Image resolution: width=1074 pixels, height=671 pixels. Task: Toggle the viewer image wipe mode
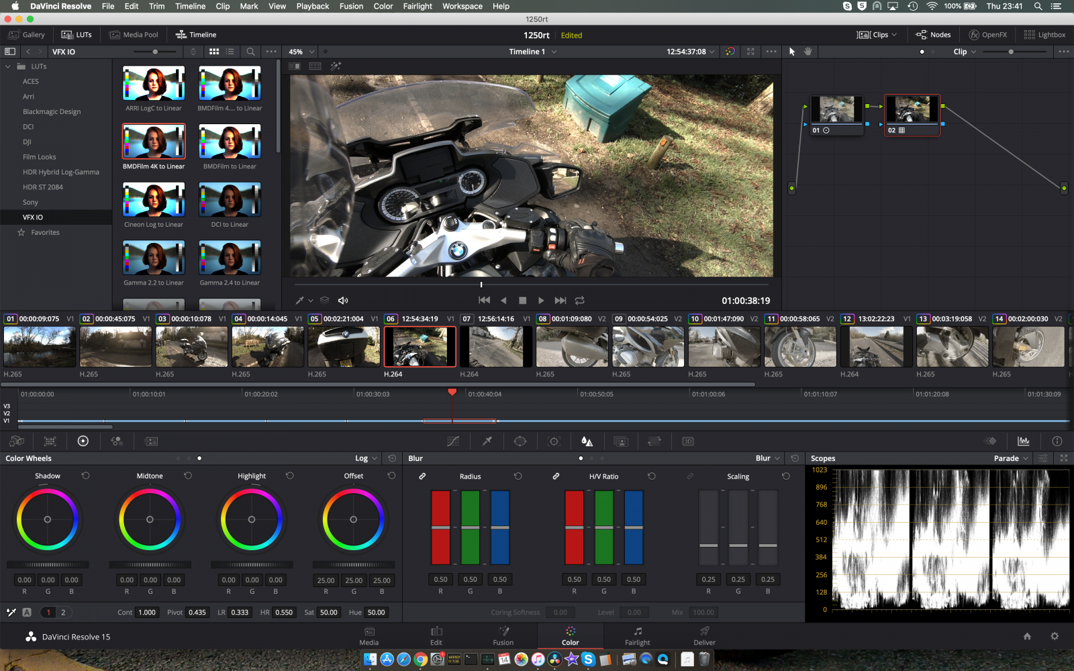coord(294,66)
